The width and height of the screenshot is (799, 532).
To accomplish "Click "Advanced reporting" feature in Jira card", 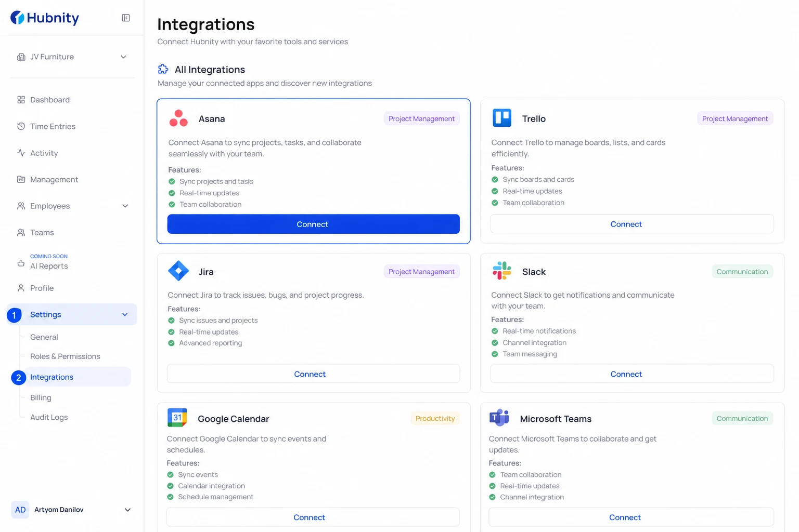I will [x=210, y=343].
